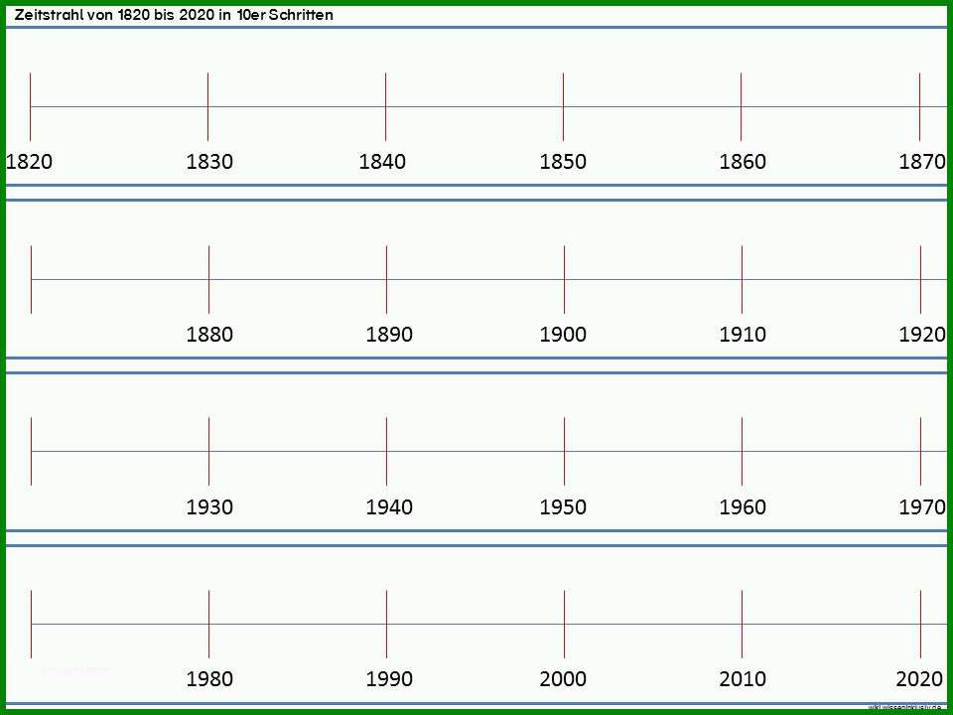
Task: Click the 1980 year label
Action: pos(209,679)
